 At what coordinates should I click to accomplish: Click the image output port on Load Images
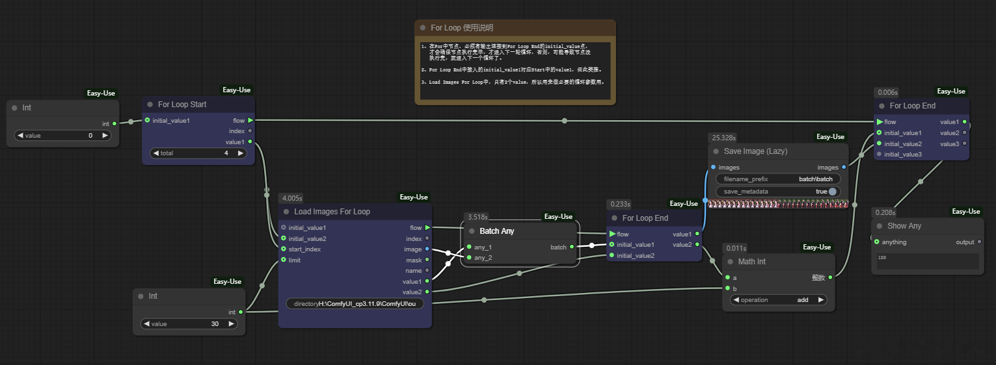tap(427, 249)
